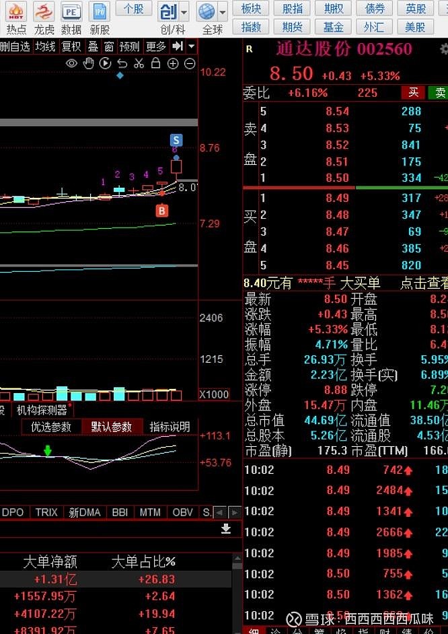Open the 基金 funds button
Screen dimensions: 448x634
click(x=333, y=27)
